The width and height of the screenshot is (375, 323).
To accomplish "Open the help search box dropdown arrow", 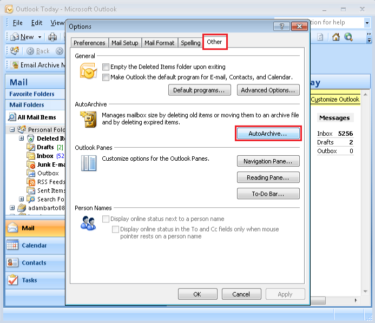I will pos(367,23).
